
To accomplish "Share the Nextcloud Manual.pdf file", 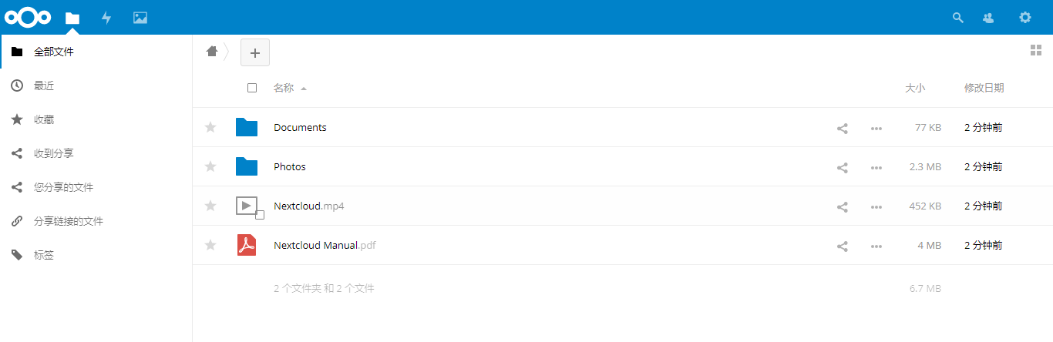I will (x=843, y=246).
